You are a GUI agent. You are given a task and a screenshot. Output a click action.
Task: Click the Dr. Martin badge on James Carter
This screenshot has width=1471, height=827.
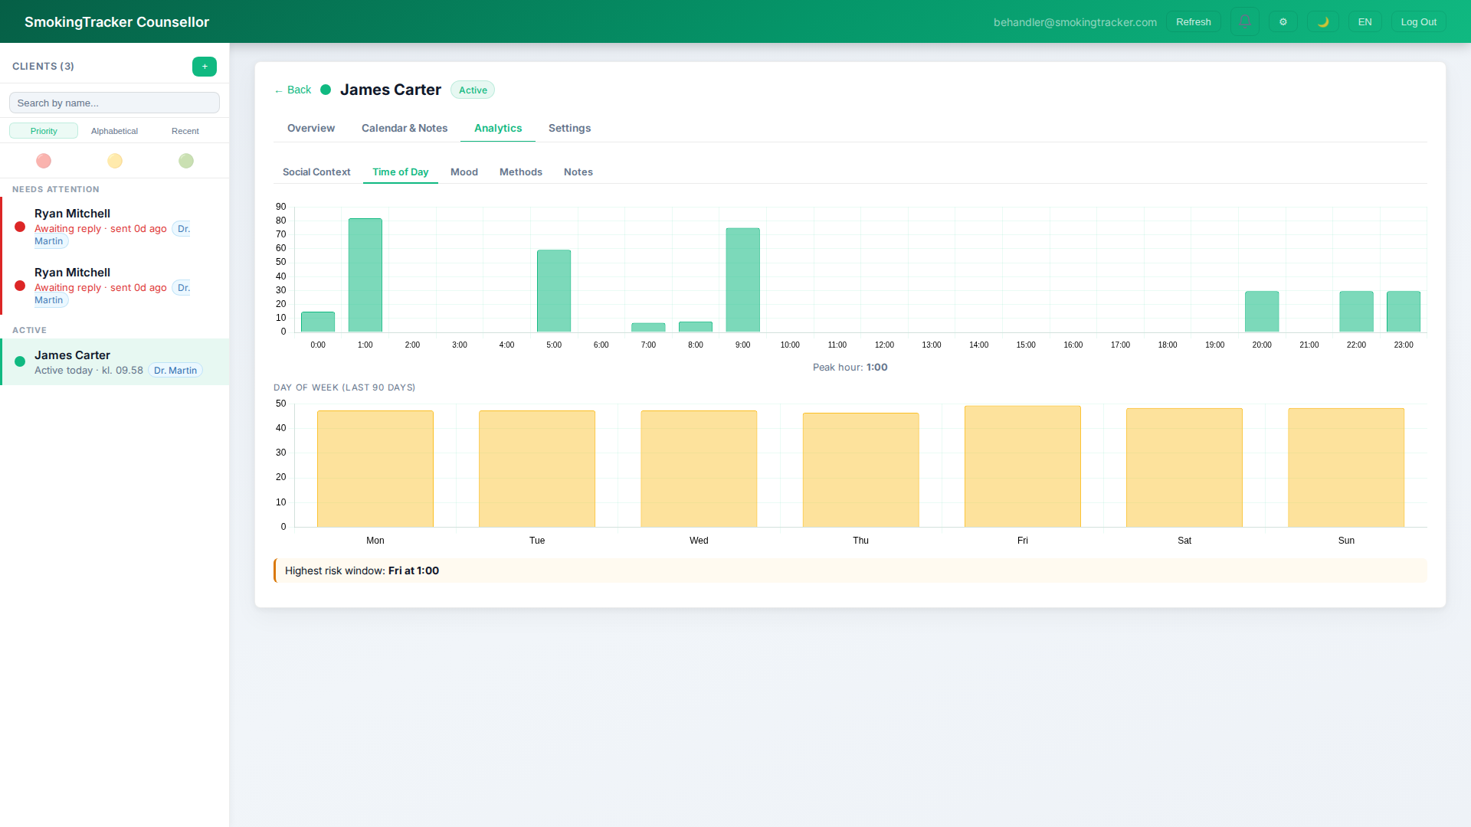pos(175,370)
